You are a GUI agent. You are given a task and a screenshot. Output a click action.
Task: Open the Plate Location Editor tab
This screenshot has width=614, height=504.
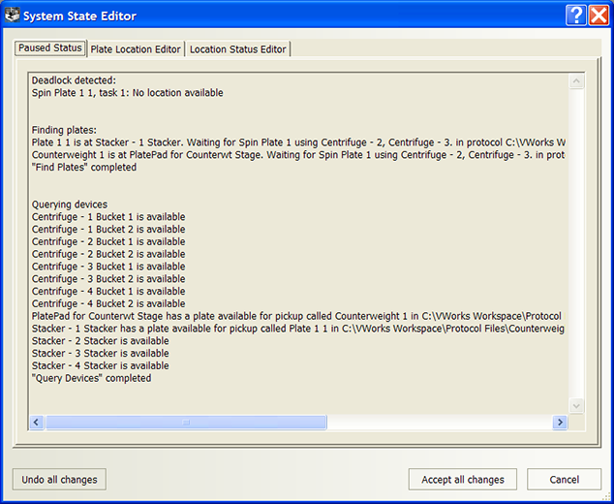(136, 49)
